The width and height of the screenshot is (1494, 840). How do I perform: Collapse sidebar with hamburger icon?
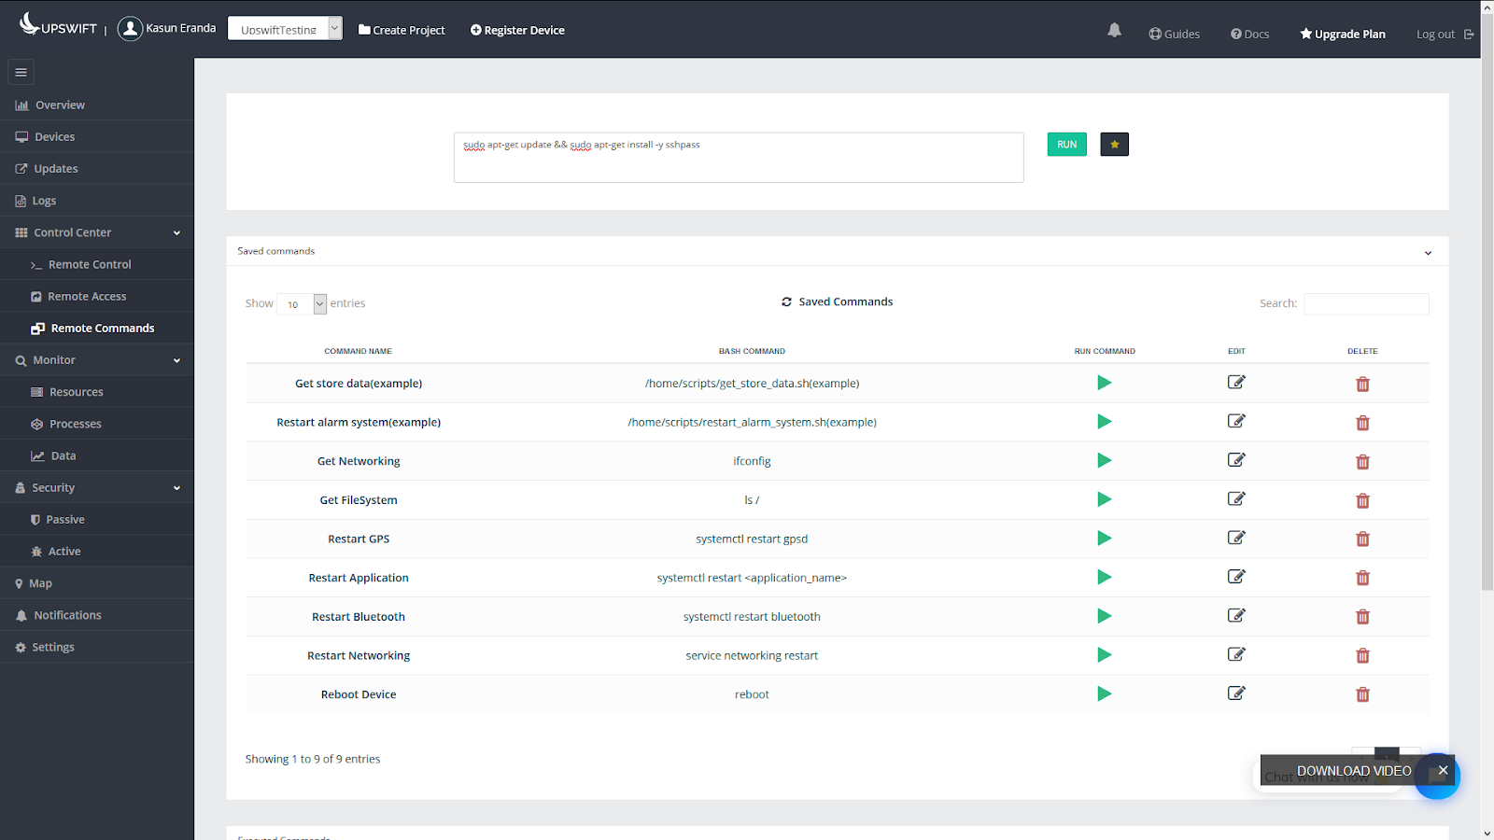pyautogui.click(x=21, y=72)
